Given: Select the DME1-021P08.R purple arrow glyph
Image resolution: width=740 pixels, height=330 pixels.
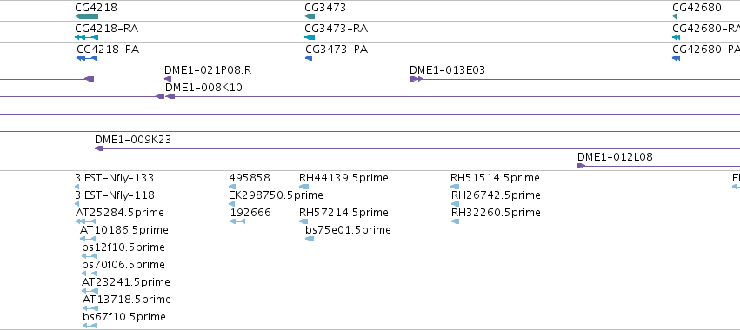Looking at the screenshot, I should (168, 79).
